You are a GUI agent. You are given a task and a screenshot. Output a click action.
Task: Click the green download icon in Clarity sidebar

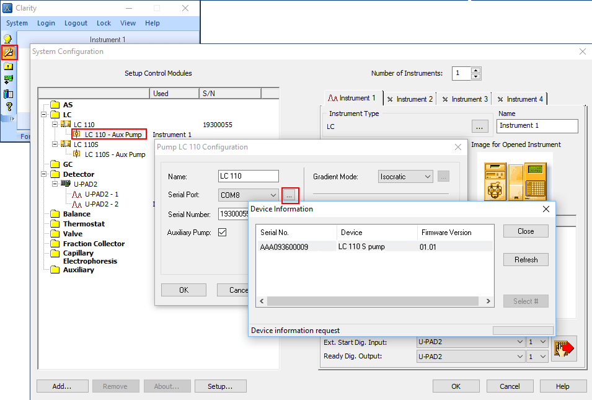click(8, 80)
